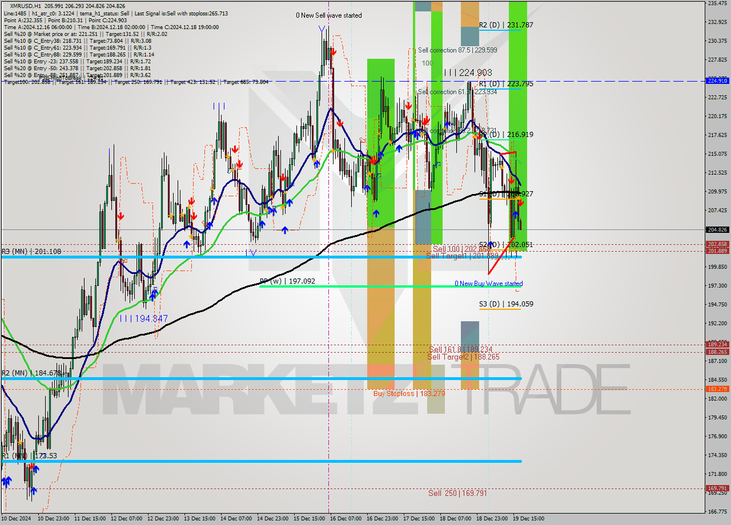Click 'Sell Target2 | 188.265' label
The image size is (731, 525).
463,357
